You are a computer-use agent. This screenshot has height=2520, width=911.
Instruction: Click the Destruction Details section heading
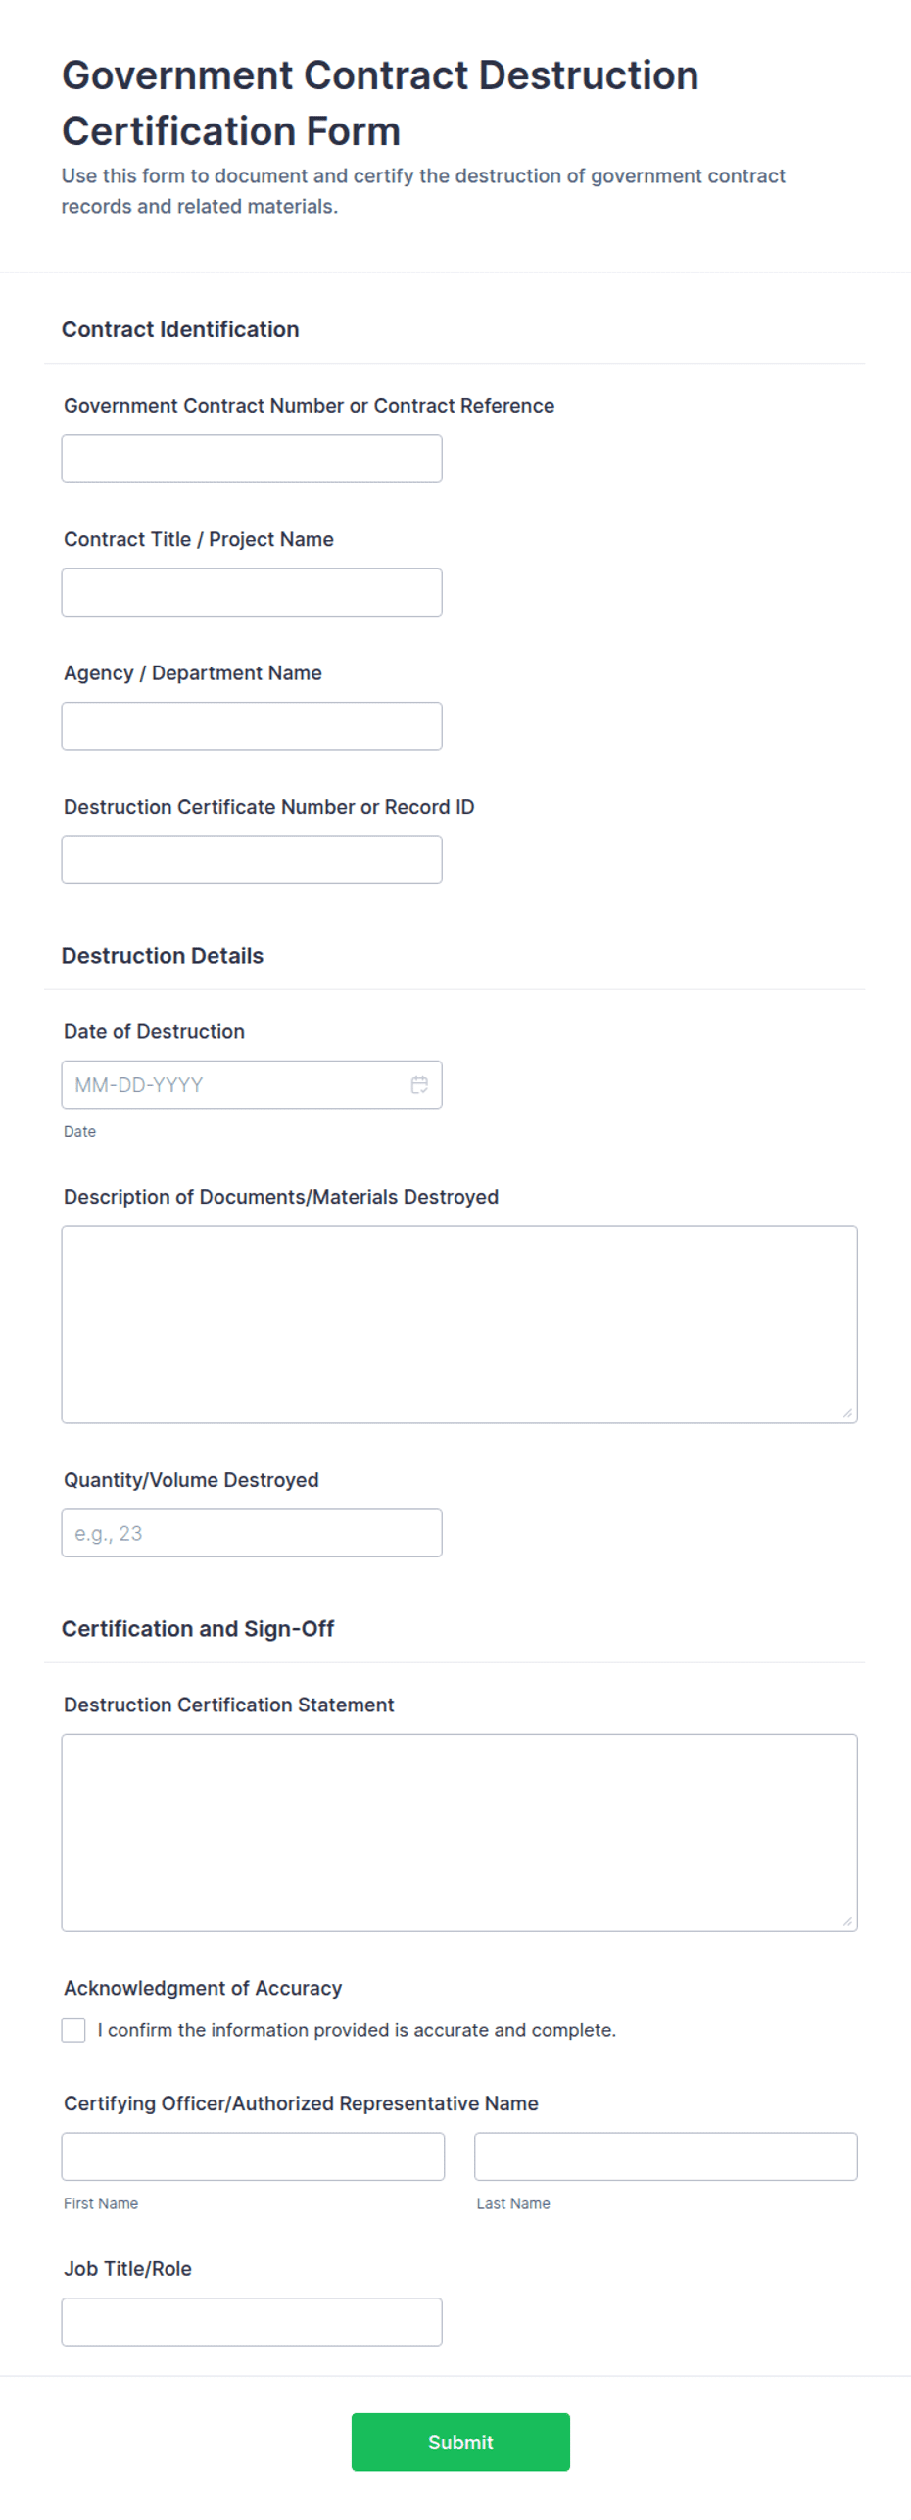(163, 956)
